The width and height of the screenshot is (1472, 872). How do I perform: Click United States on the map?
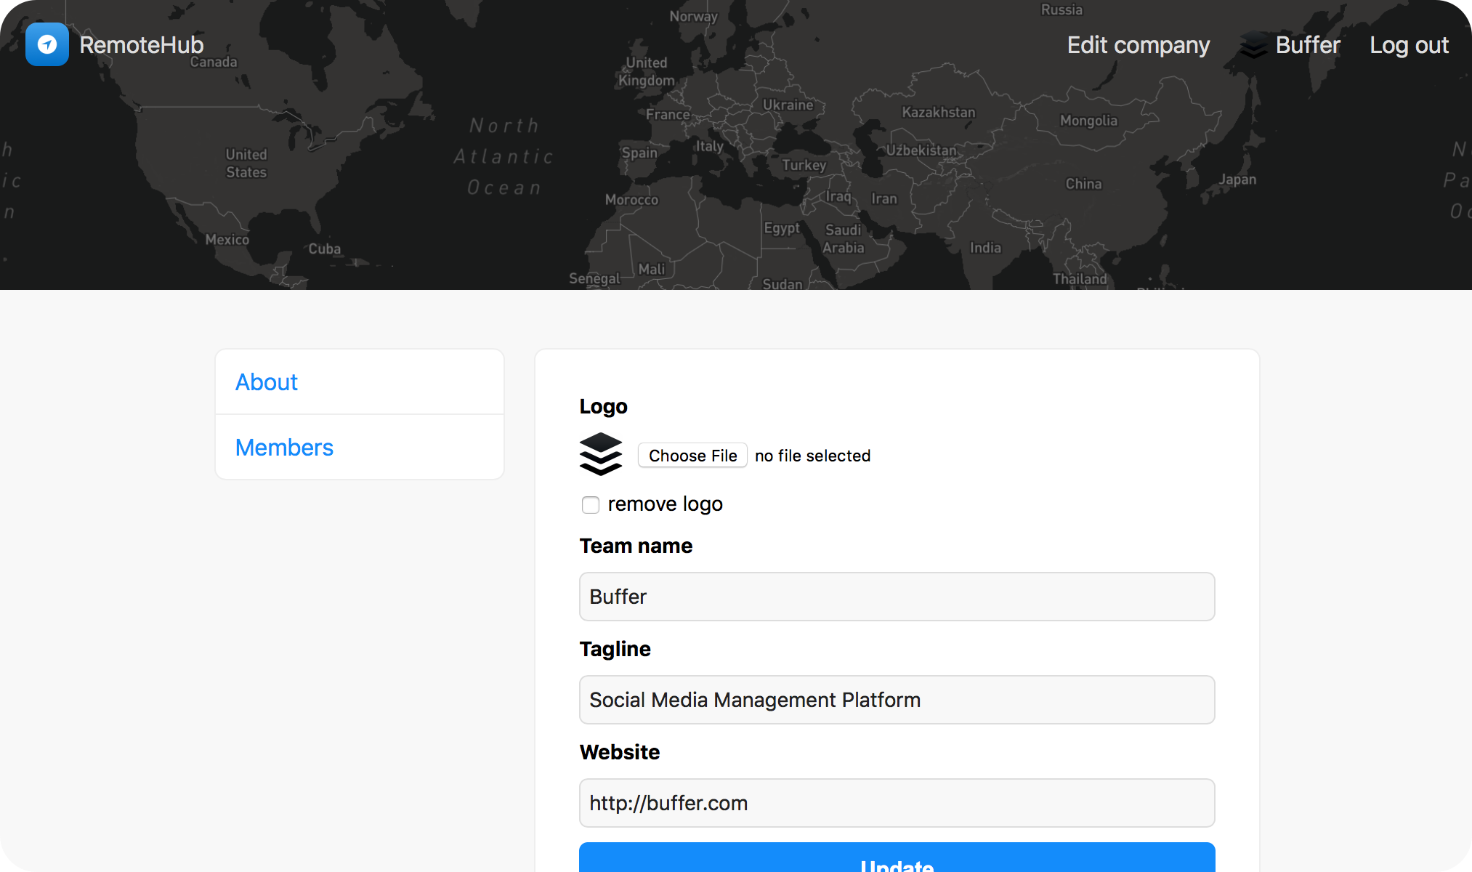(246, 163)
